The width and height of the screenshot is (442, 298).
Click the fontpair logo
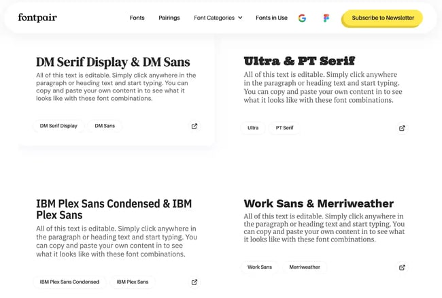tap(37, 18)
